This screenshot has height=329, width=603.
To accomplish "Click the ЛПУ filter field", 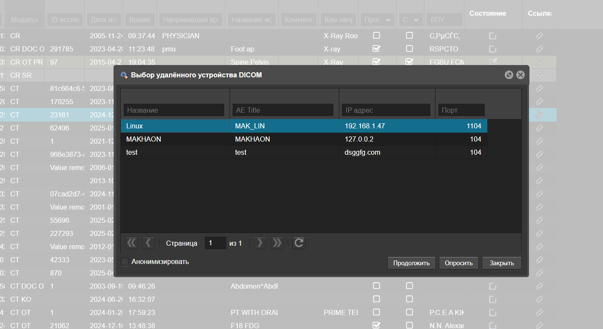I will point(444,20).
